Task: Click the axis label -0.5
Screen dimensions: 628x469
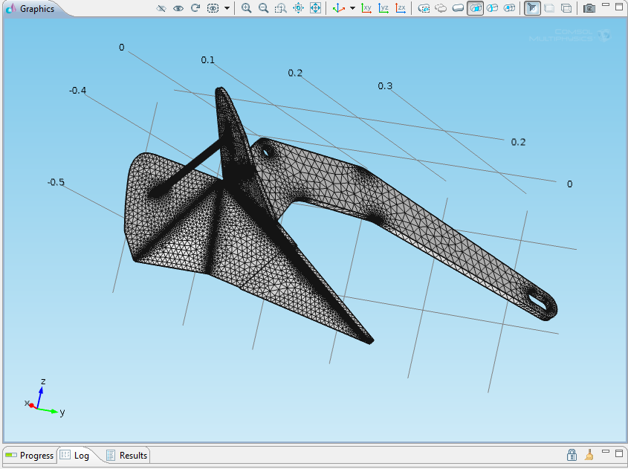Action: click(x=56, y=182)
